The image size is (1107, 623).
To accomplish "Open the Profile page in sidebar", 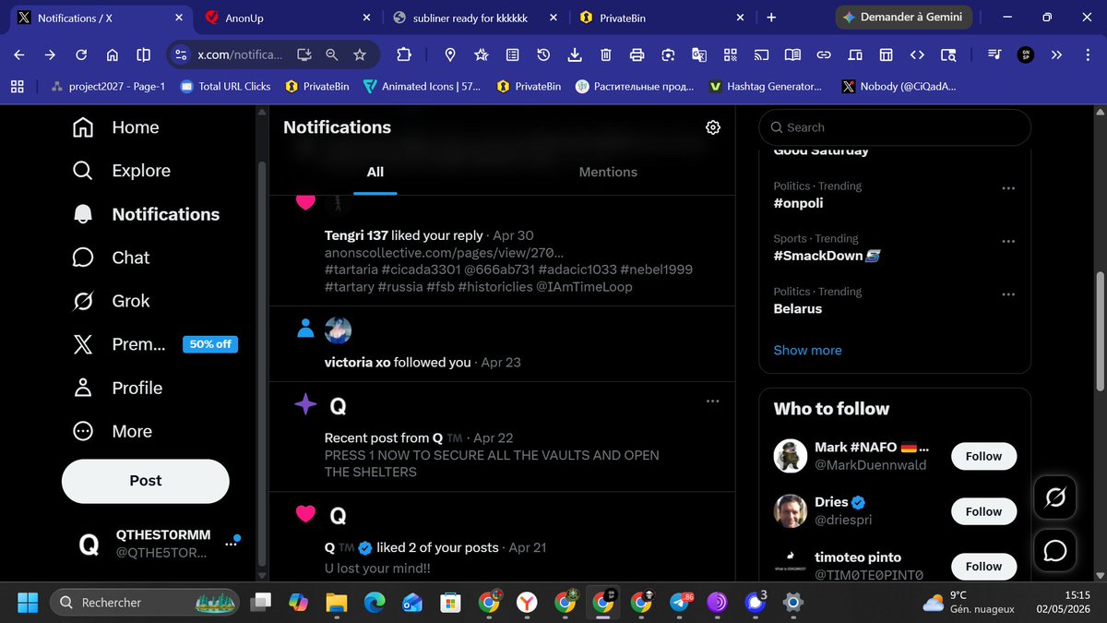I will click(x=117, y=388).
